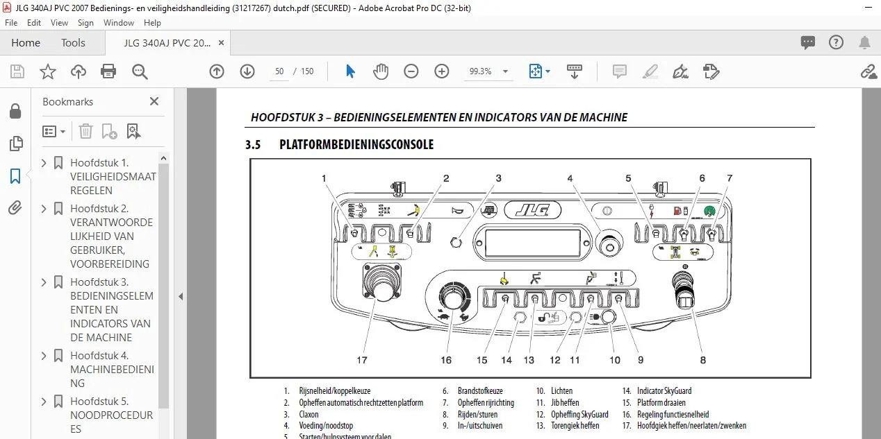Open the Sign menu
Image resolution: width=881 pixels, height=439 pixels.
pos(85,23)
